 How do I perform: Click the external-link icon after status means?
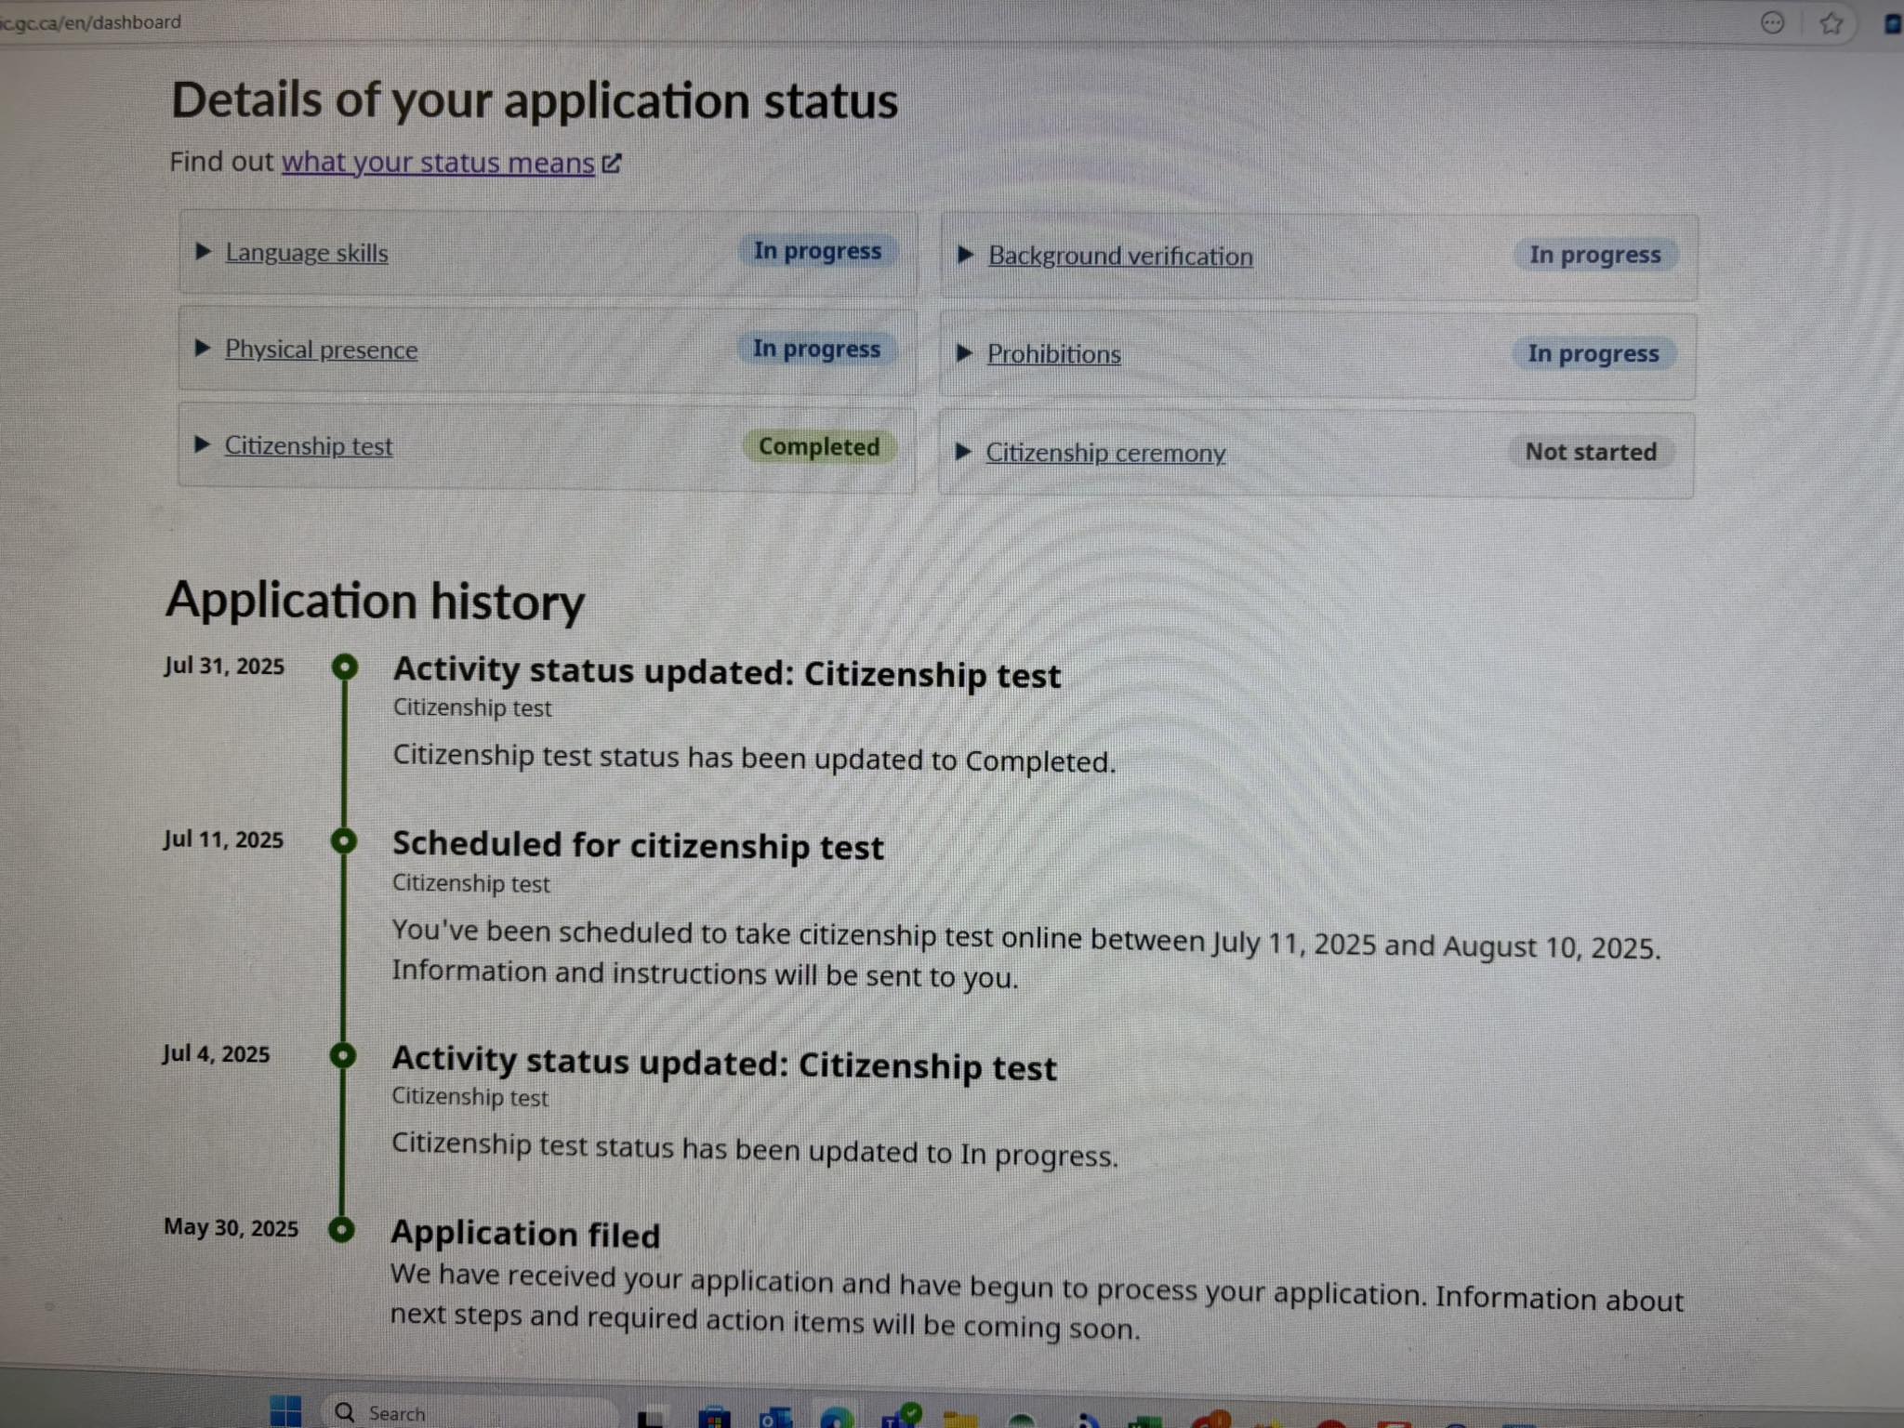click(612, 164)
